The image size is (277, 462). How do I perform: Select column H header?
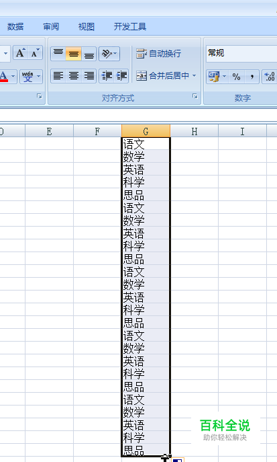coord(194,131)
